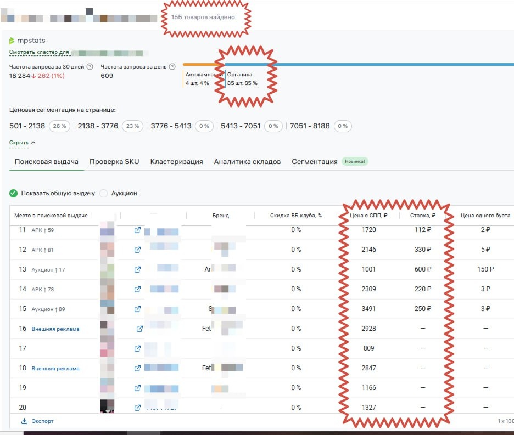The image size is (514, 435).
Task: Click request frequency value 18 284
Action: [19, 76]
